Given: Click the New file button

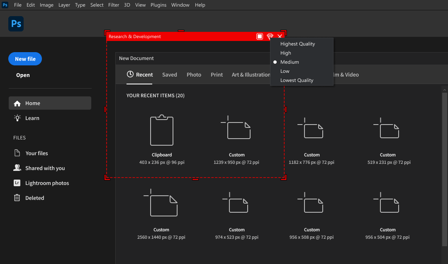Looking at the screenshot, I should point(25,59).
